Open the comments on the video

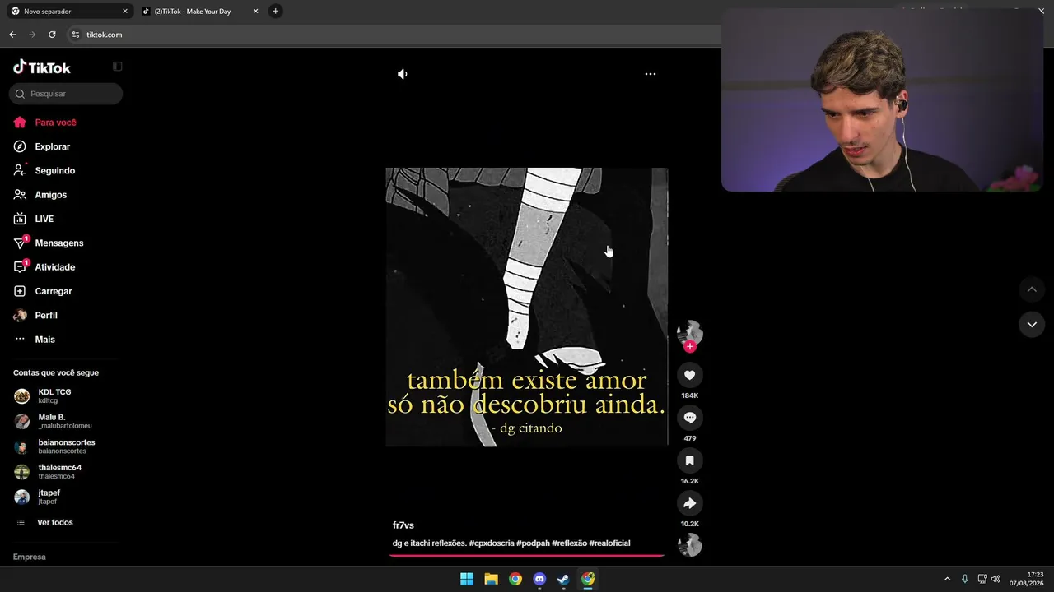click(690, 418)
